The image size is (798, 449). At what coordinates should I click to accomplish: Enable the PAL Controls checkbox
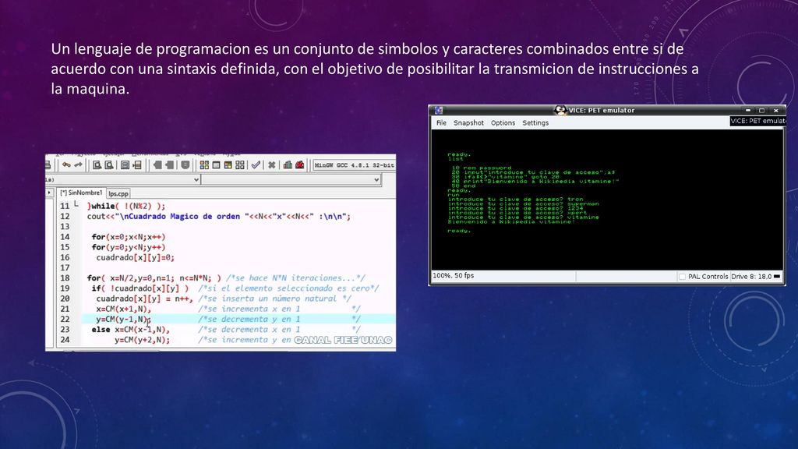coord(682,277)
